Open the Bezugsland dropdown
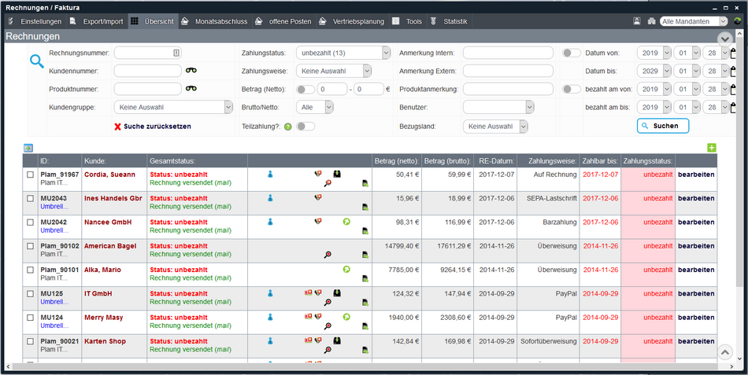 (495, 127)
